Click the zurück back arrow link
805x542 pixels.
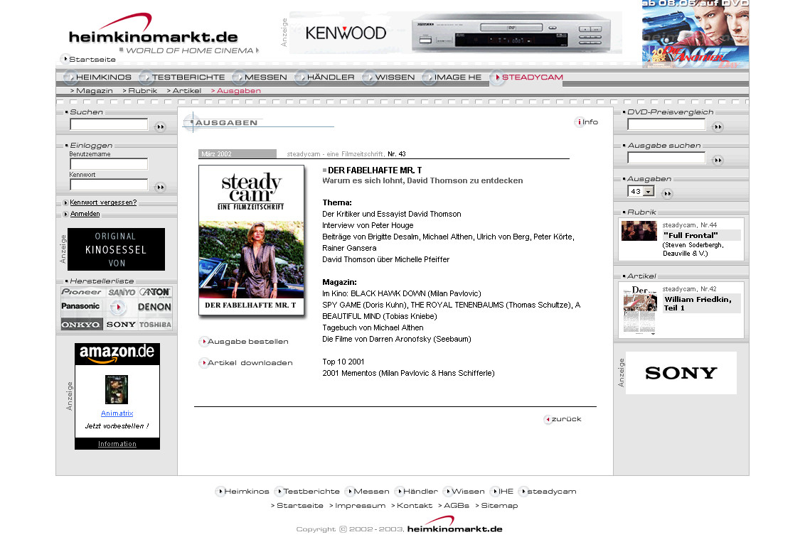click(563, 419)
